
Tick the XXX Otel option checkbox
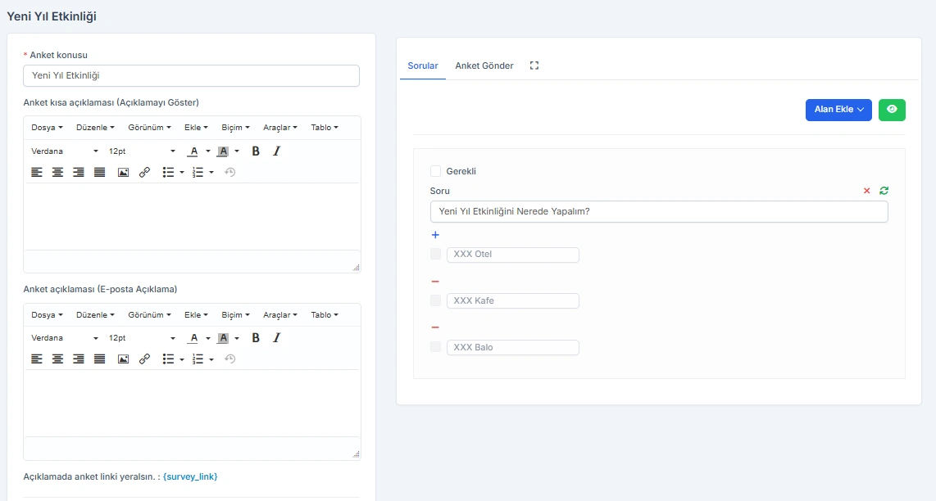point(436,254)
